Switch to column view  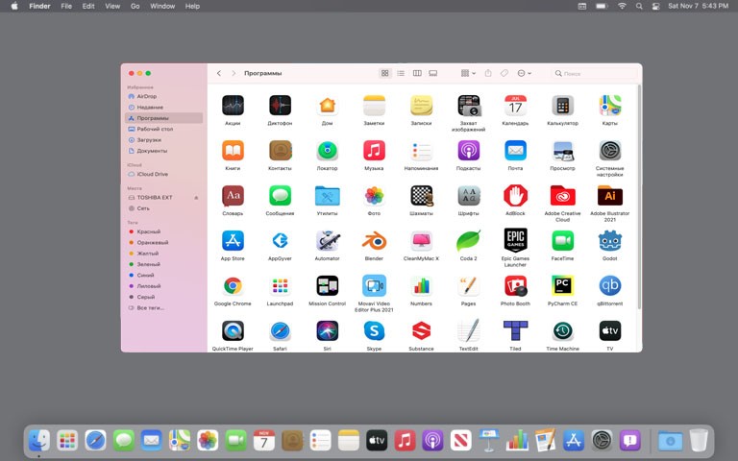point(417,73)
